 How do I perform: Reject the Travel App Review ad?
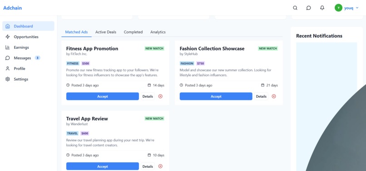[x=160, y=166]
